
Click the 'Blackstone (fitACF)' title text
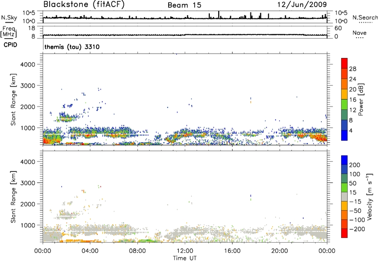(84, 4)
